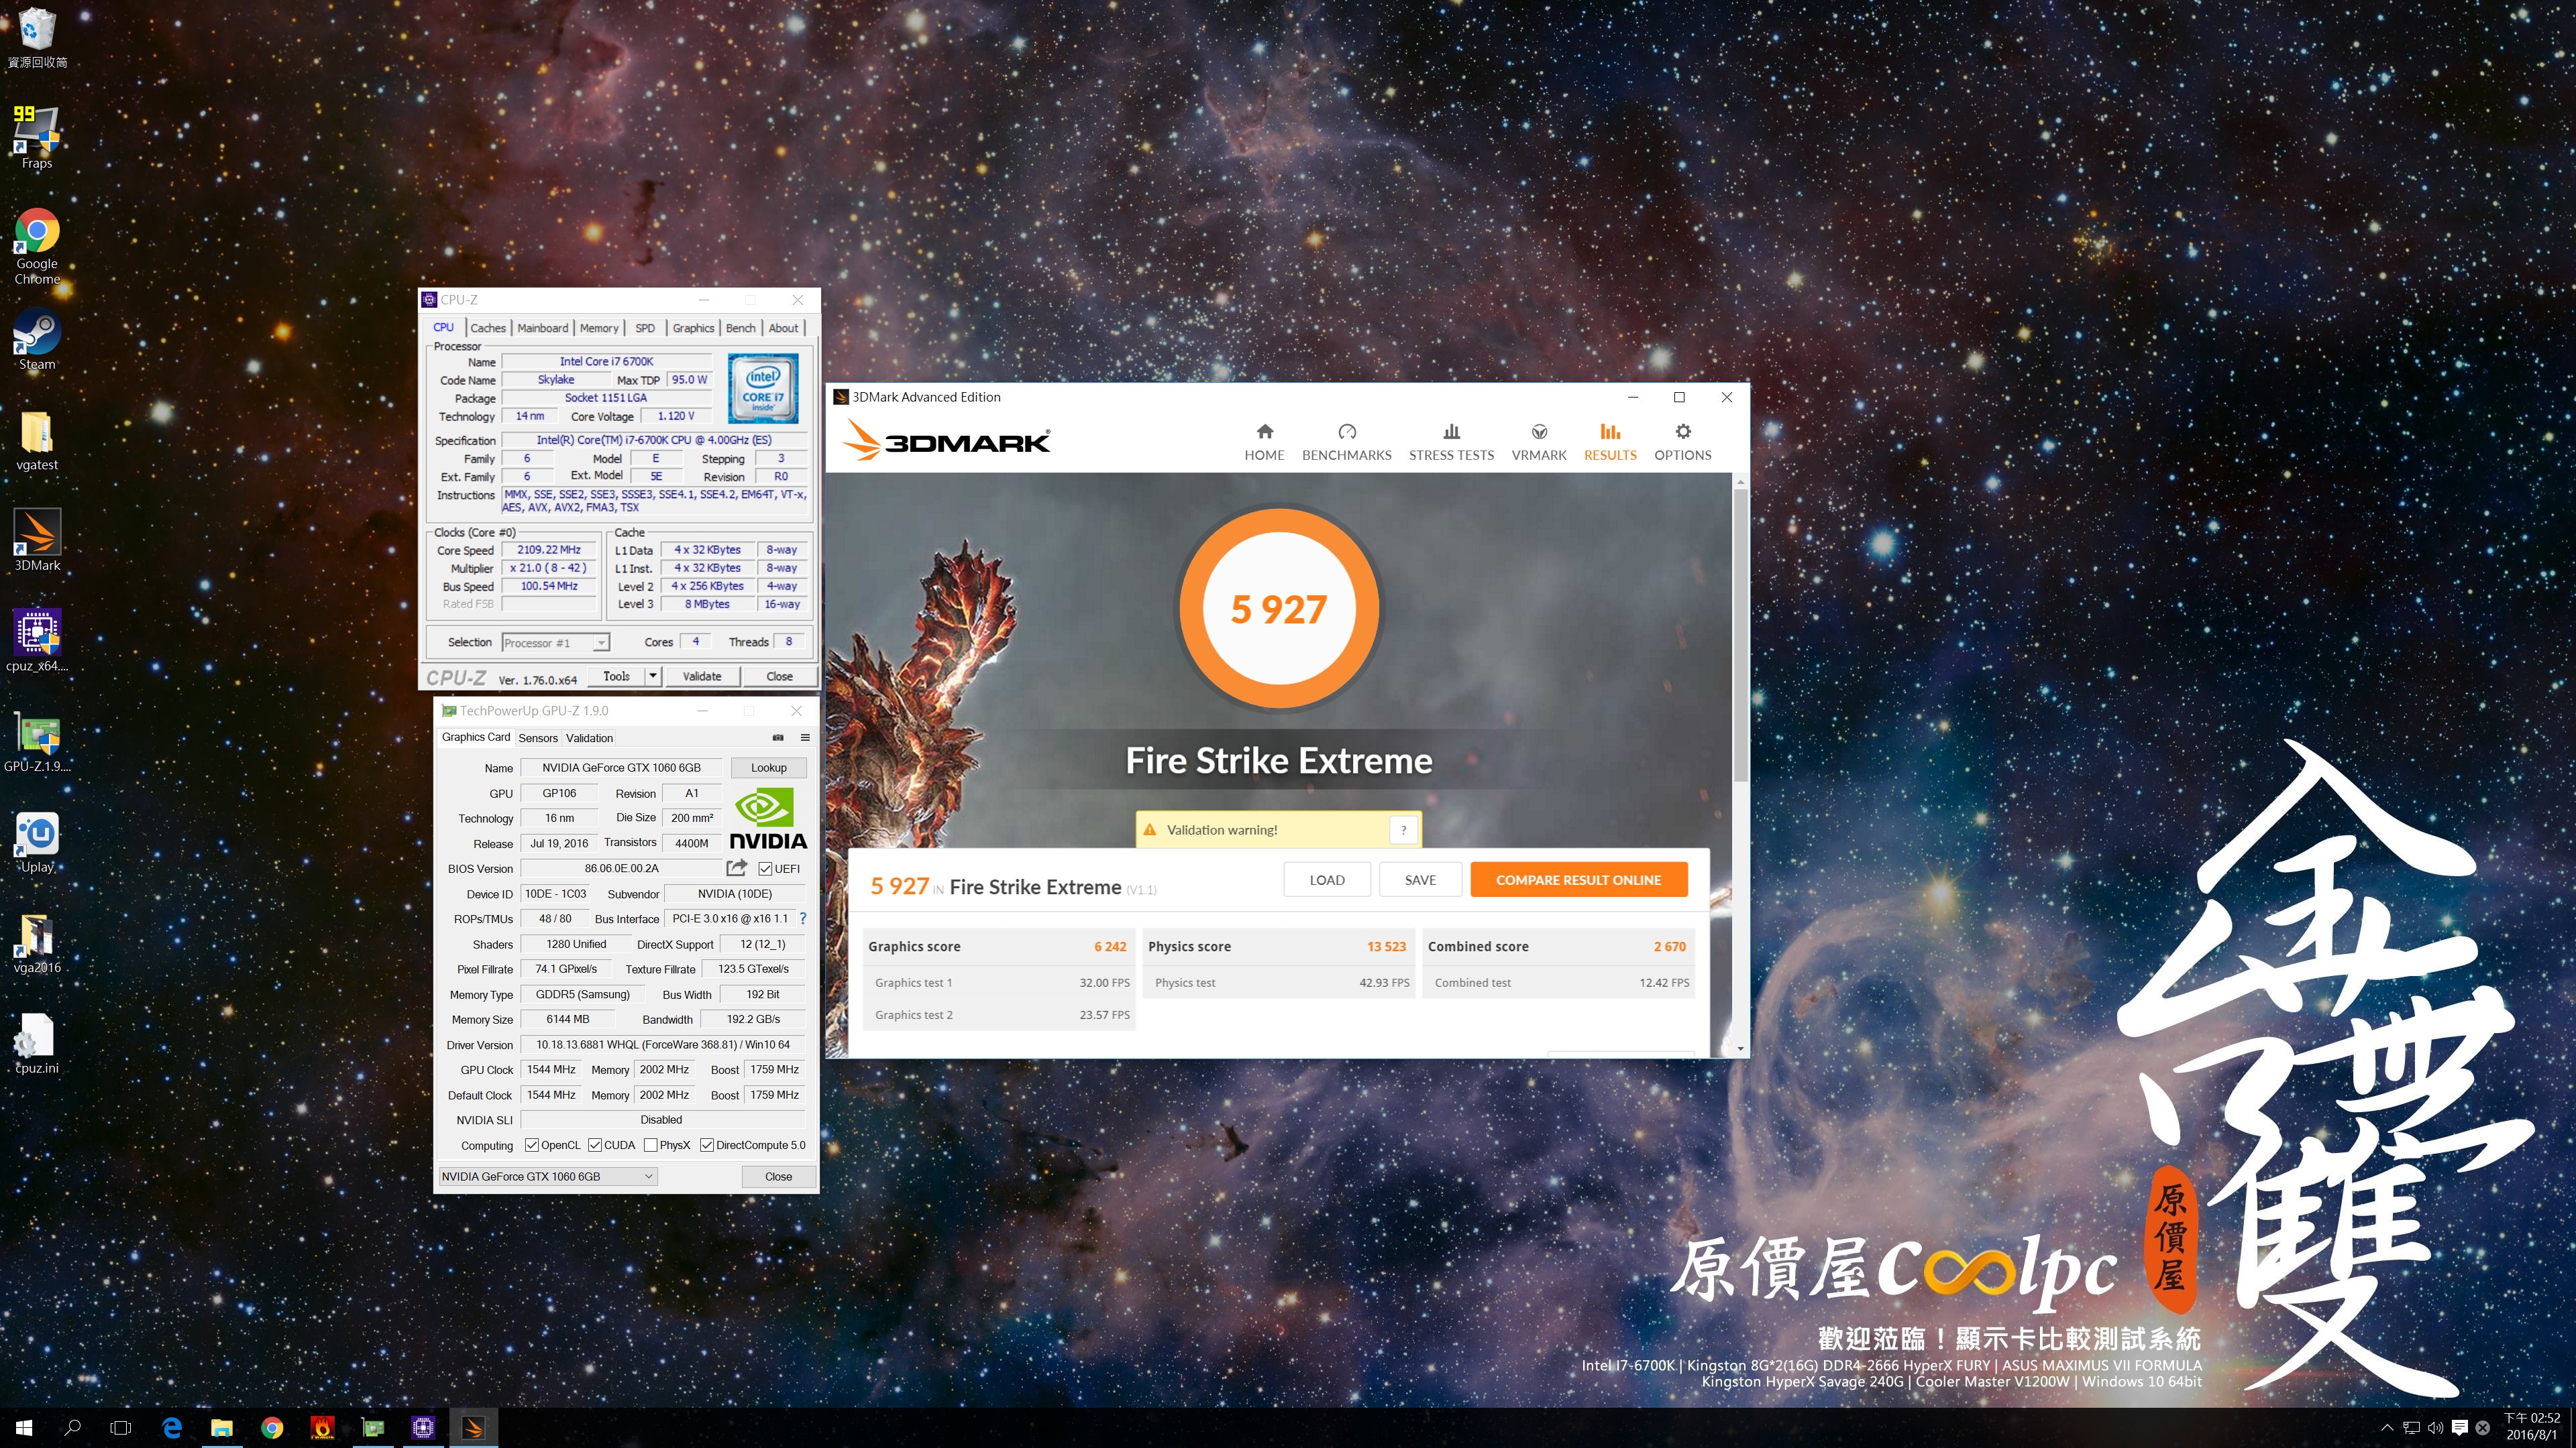Click CPU-Z Close button
Image resolution: width=2576 pixels, height=1448 pixels.
click(x=779, y=676)
